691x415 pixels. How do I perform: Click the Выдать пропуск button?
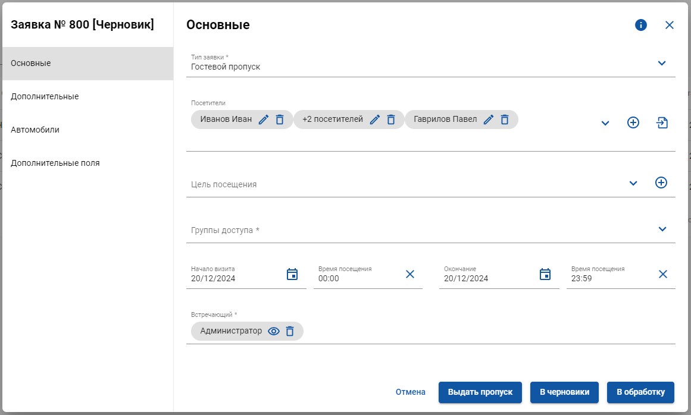click(x=480, y=392)
